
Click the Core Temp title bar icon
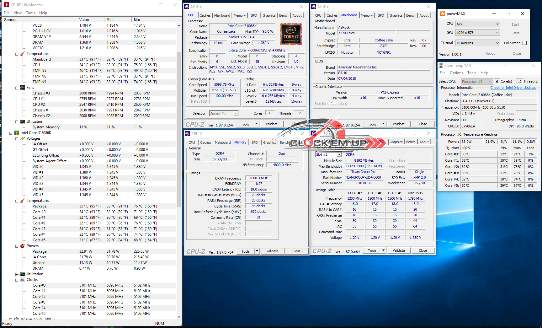tap(441, 66)
